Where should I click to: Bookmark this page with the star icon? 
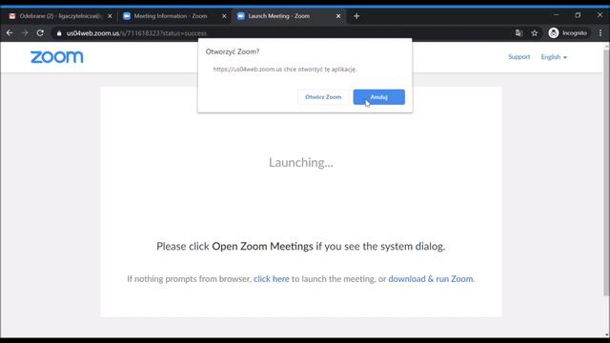(535, 33)
